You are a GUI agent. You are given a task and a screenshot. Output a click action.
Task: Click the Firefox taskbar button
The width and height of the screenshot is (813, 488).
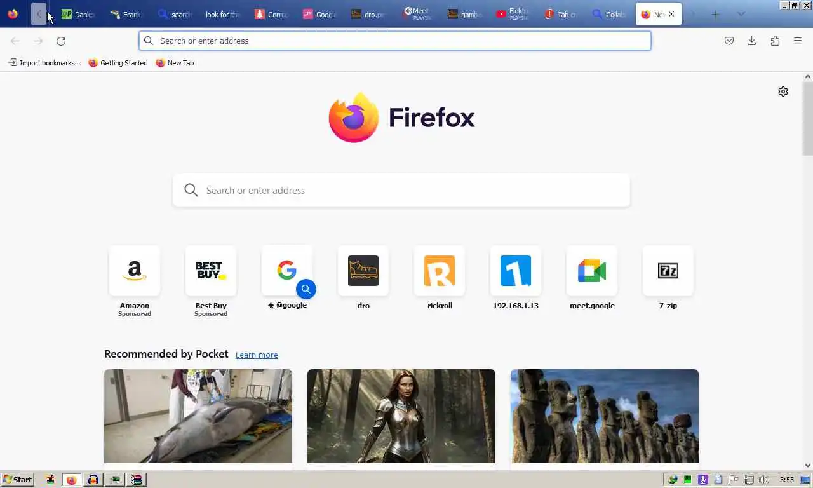click(71, 480)
